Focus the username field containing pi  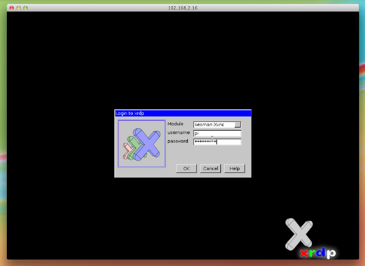[x=217, y=133]
